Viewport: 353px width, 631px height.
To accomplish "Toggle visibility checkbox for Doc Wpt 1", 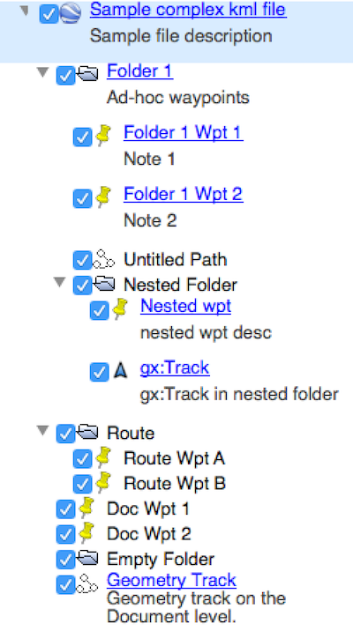I will pyautogui.click(x=65, y=510).
